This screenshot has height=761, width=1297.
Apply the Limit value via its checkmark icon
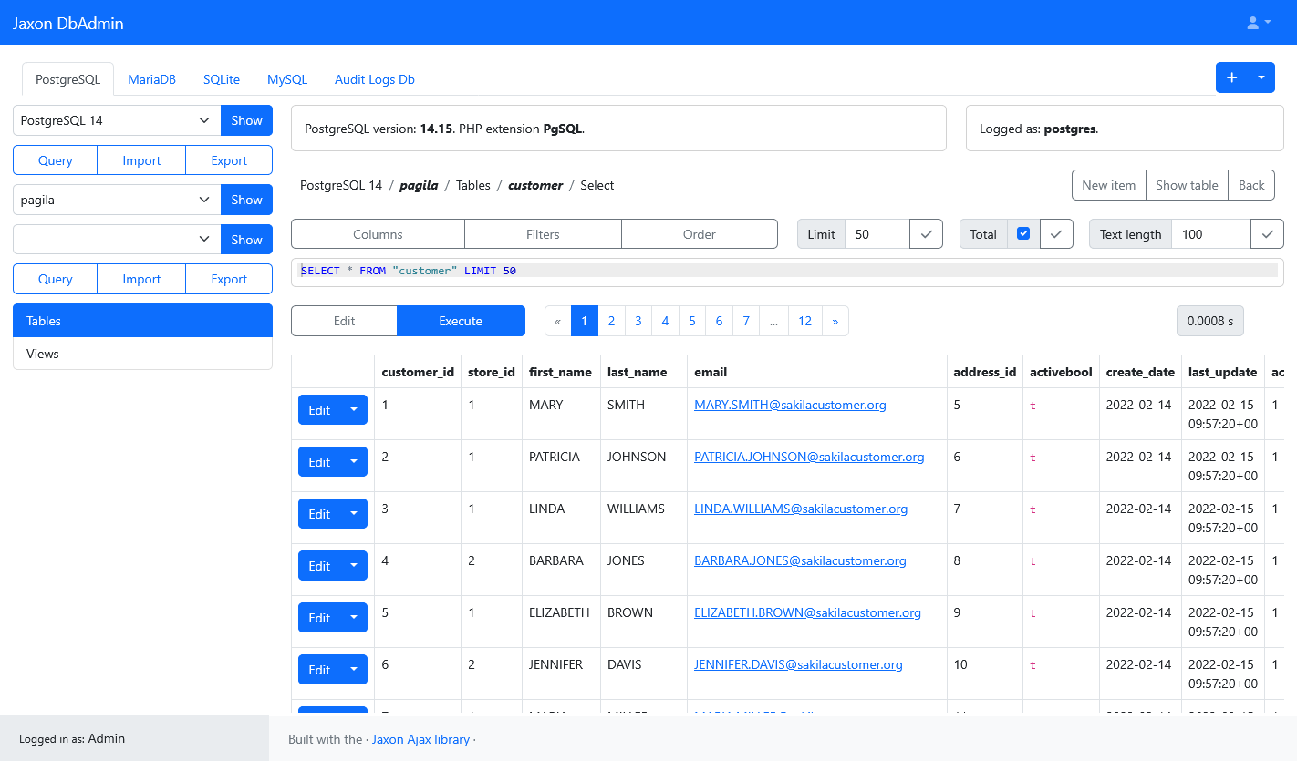tap(926, 233)
